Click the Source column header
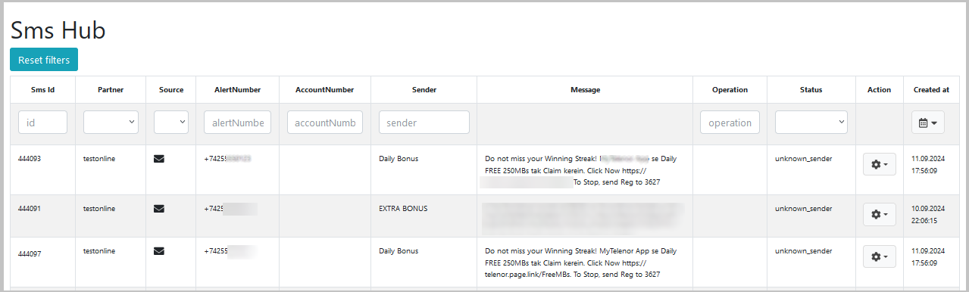This screenshot has width=969, height=292. point(171,89)
